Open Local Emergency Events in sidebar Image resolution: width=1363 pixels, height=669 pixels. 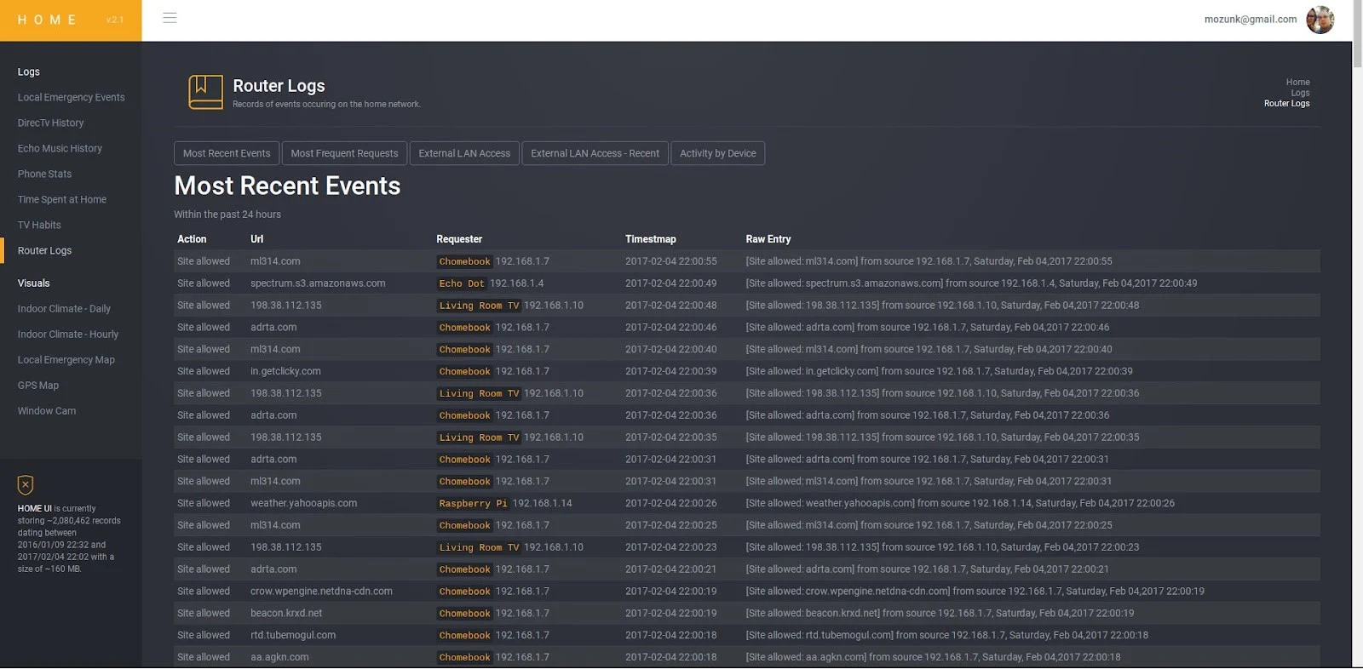(71, 97)
